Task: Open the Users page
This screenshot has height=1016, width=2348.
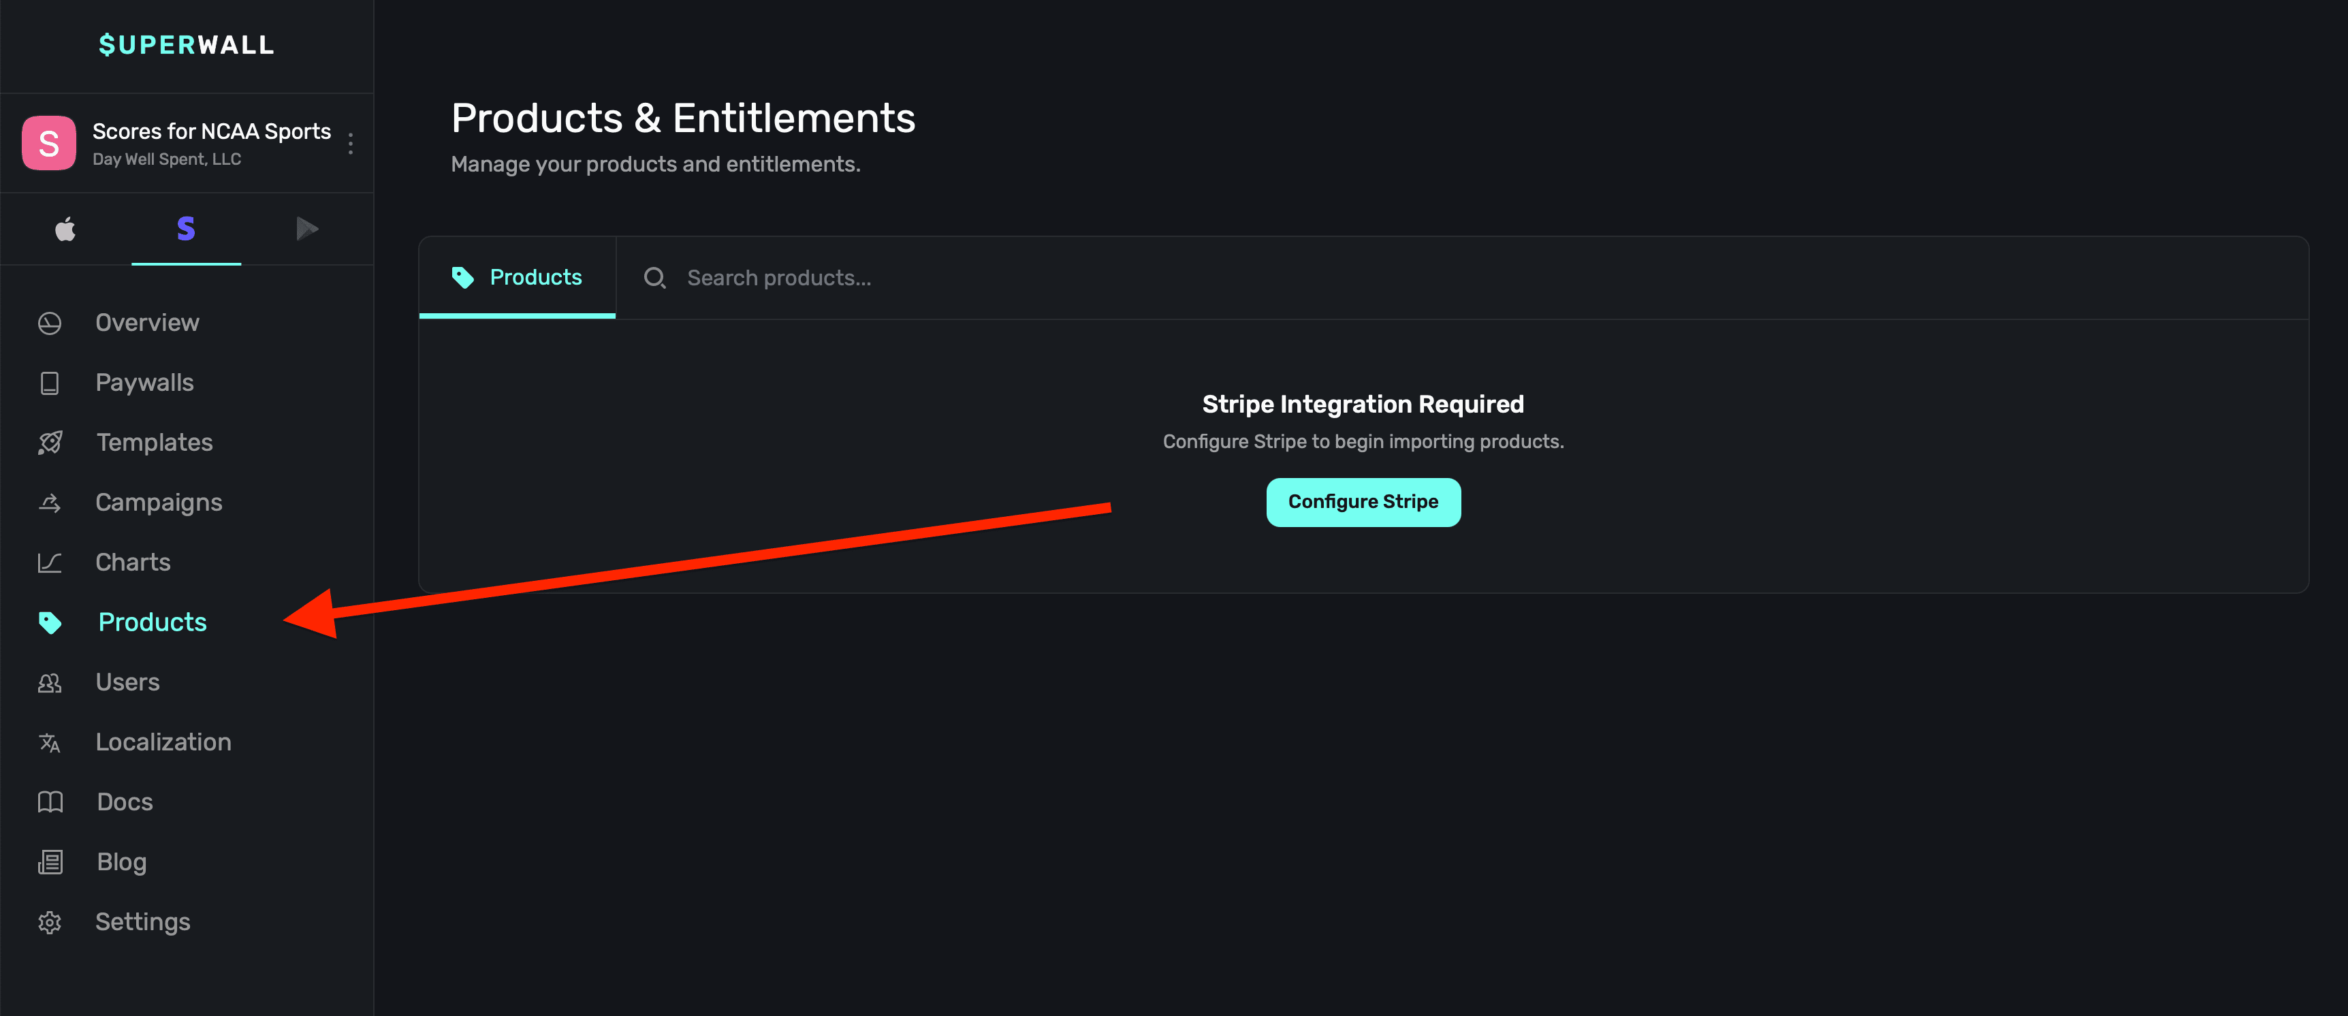Action: tap(127, 682)
